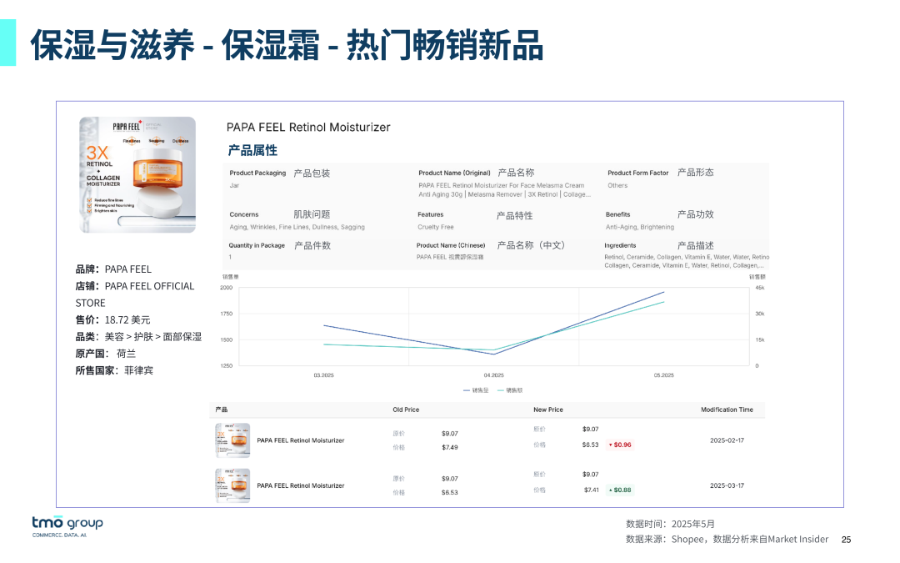
Task: Click the $7.41 new price value
Action: tap(591, 490)
